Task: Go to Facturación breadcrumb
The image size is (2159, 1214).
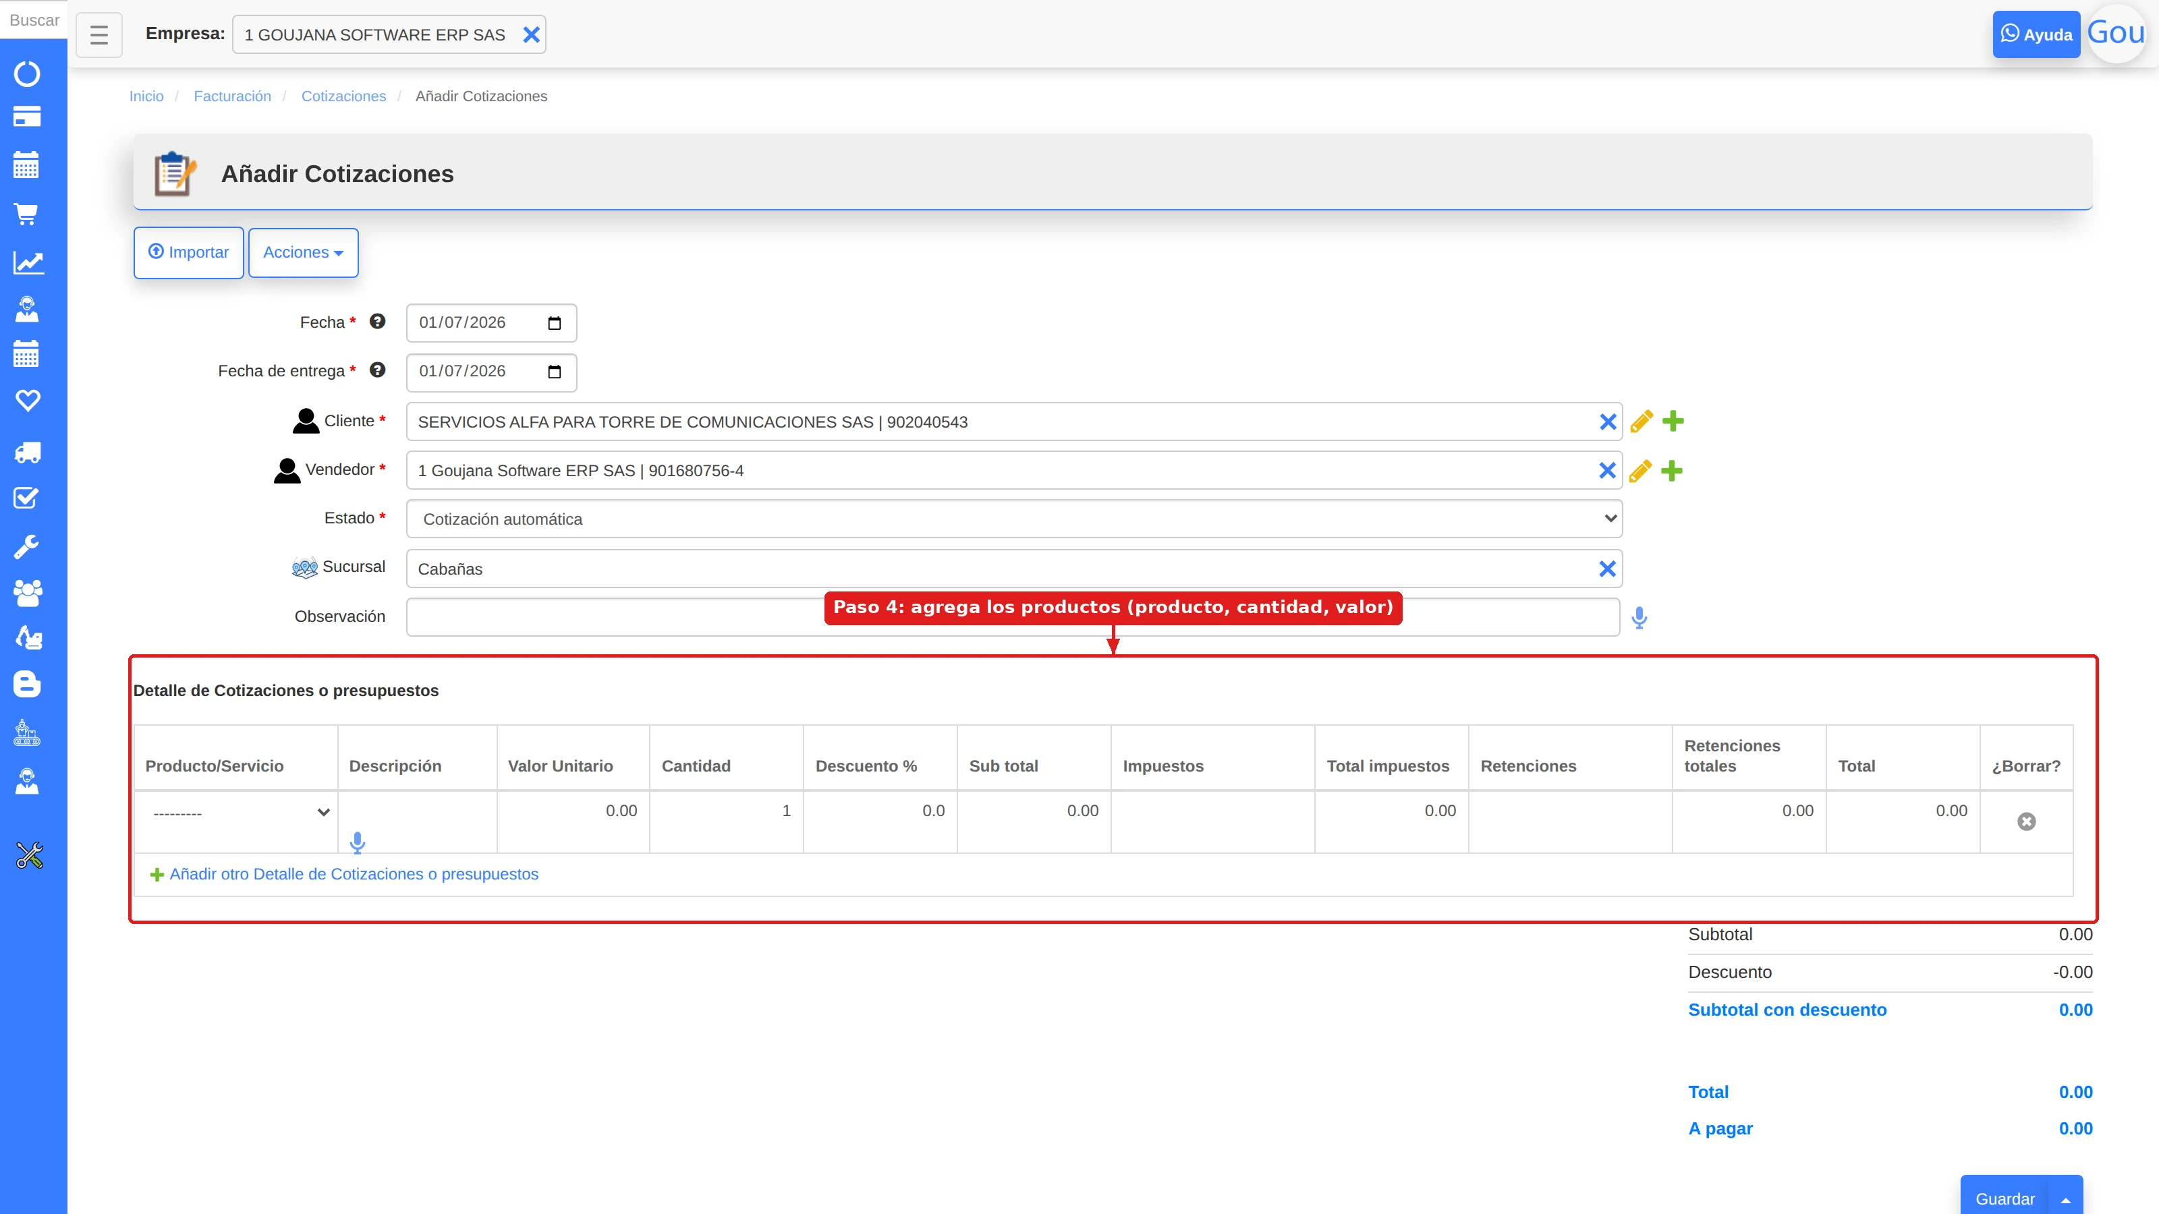Action: pyautogui.click(x=232, y=96)
